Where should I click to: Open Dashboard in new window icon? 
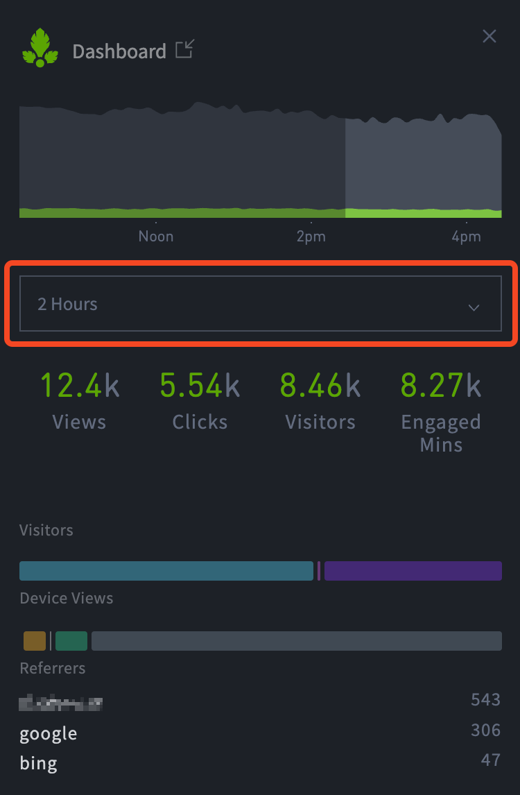tap(184, 50)
